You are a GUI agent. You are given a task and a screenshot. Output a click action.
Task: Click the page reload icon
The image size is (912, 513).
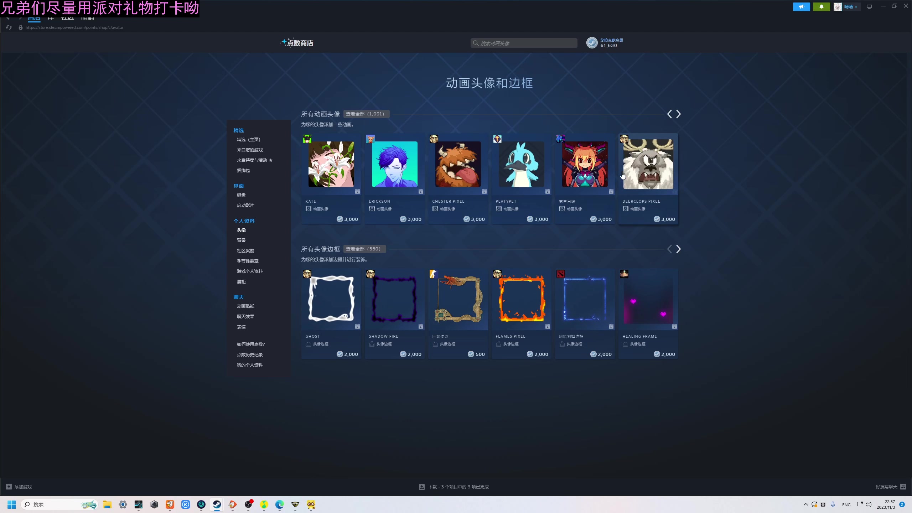point(9,27)
